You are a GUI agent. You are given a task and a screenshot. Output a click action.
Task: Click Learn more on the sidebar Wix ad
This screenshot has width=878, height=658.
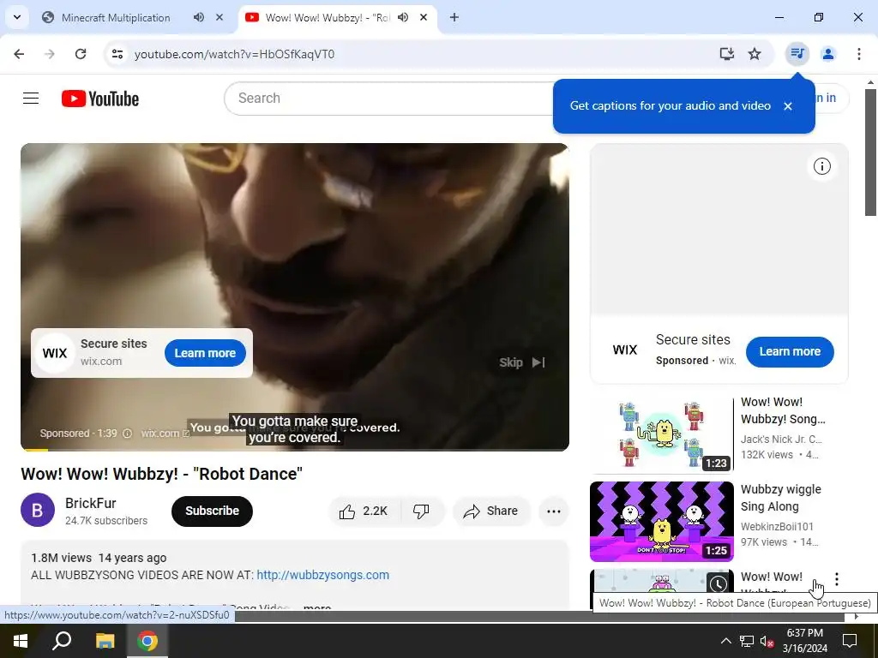click(x=790, y=351)
